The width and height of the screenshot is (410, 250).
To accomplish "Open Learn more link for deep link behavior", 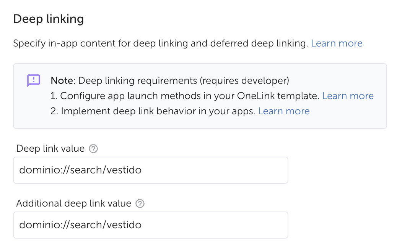I will coord(284,111).
